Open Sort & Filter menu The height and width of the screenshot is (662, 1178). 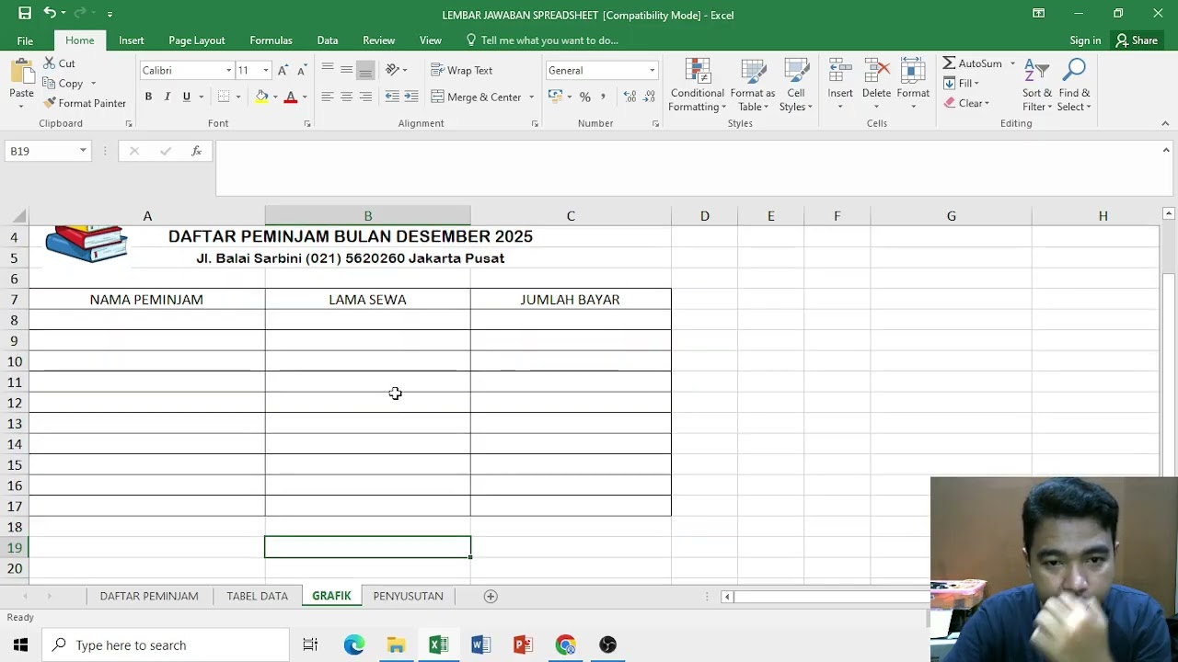click(1037, 86)
